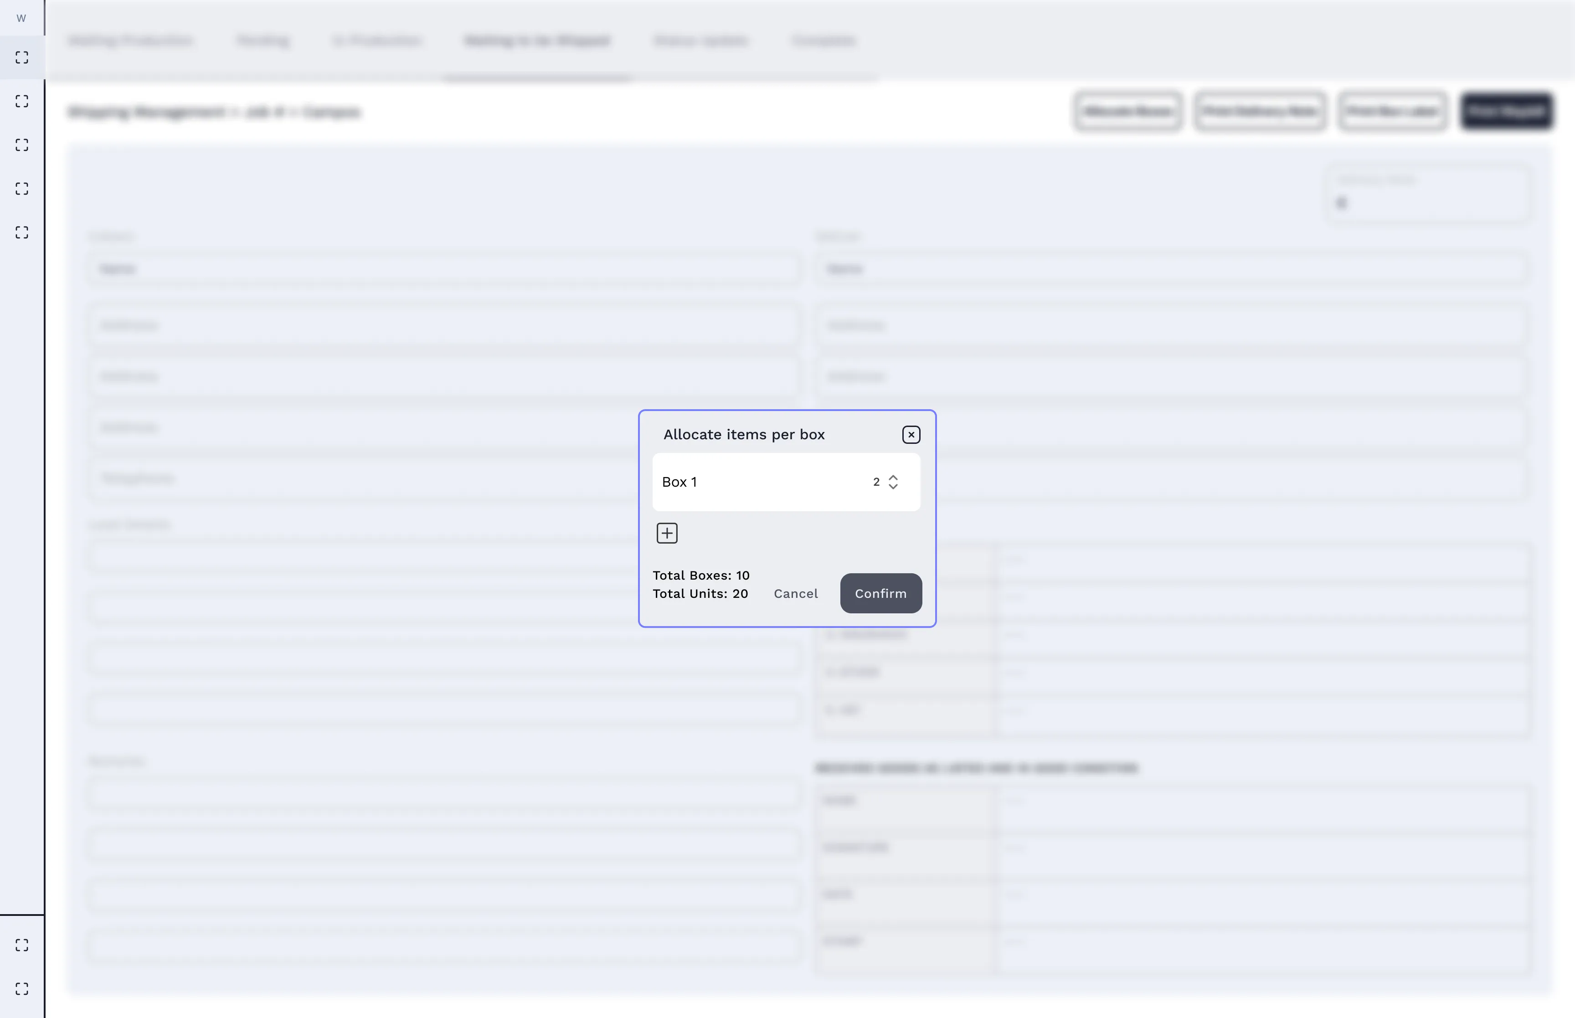Select the second tab in the top bar

pyautogui.click(x=262, y=40)
